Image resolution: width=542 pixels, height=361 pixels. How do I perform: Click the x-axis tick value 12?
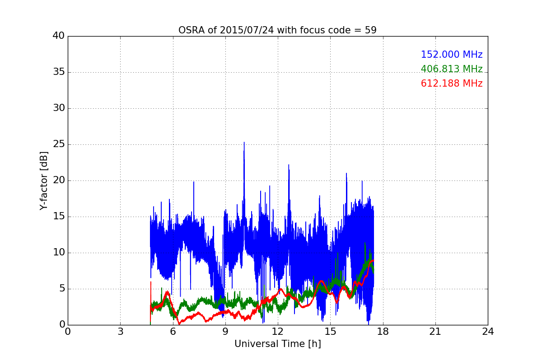point(277,332)
